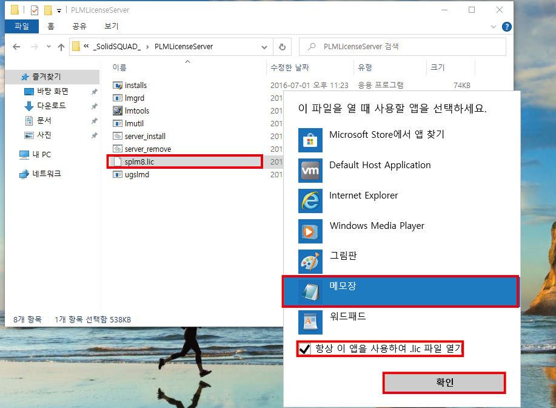Open the 파일 menu tab
This screenshot has height=408, width=556.
pyautogui.click(x=22, y=26)
